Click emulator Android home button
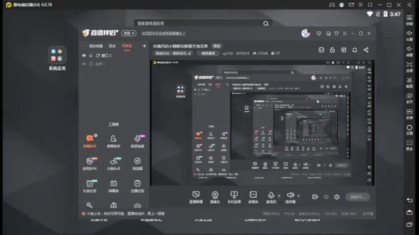 (410, 213)
